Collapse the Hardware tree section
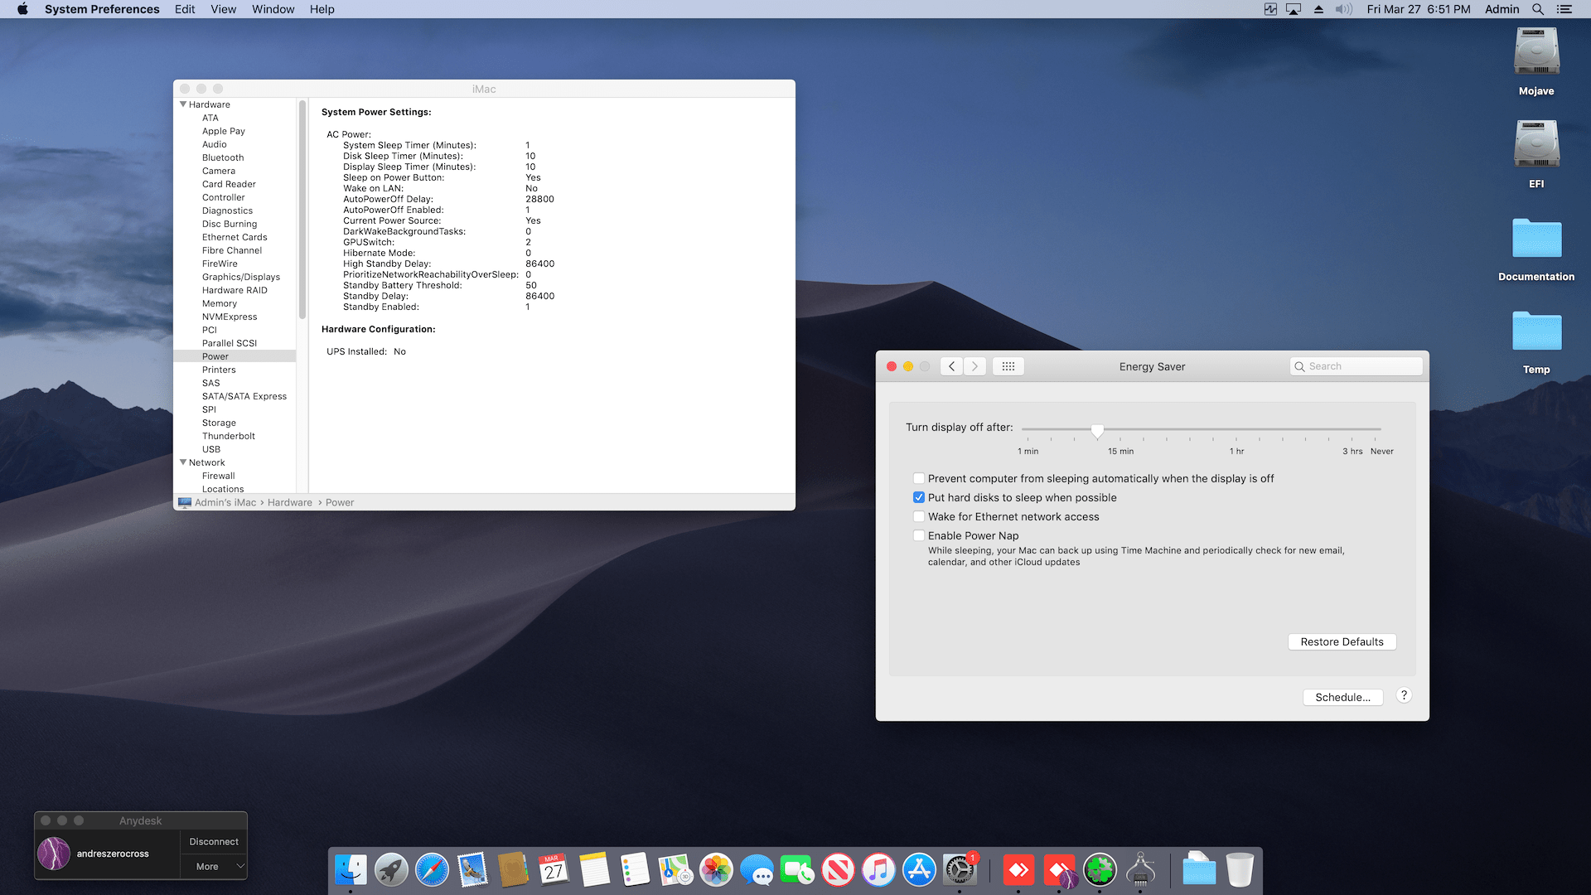 (183, 104)
